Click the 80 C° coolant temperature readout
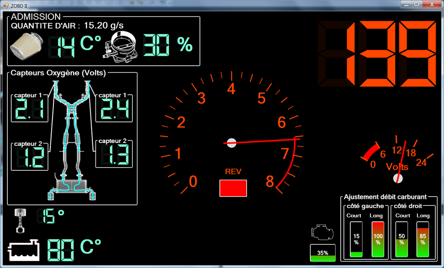Image resolution: width=444 pixels, height=268 pixels. pos(74,249)
